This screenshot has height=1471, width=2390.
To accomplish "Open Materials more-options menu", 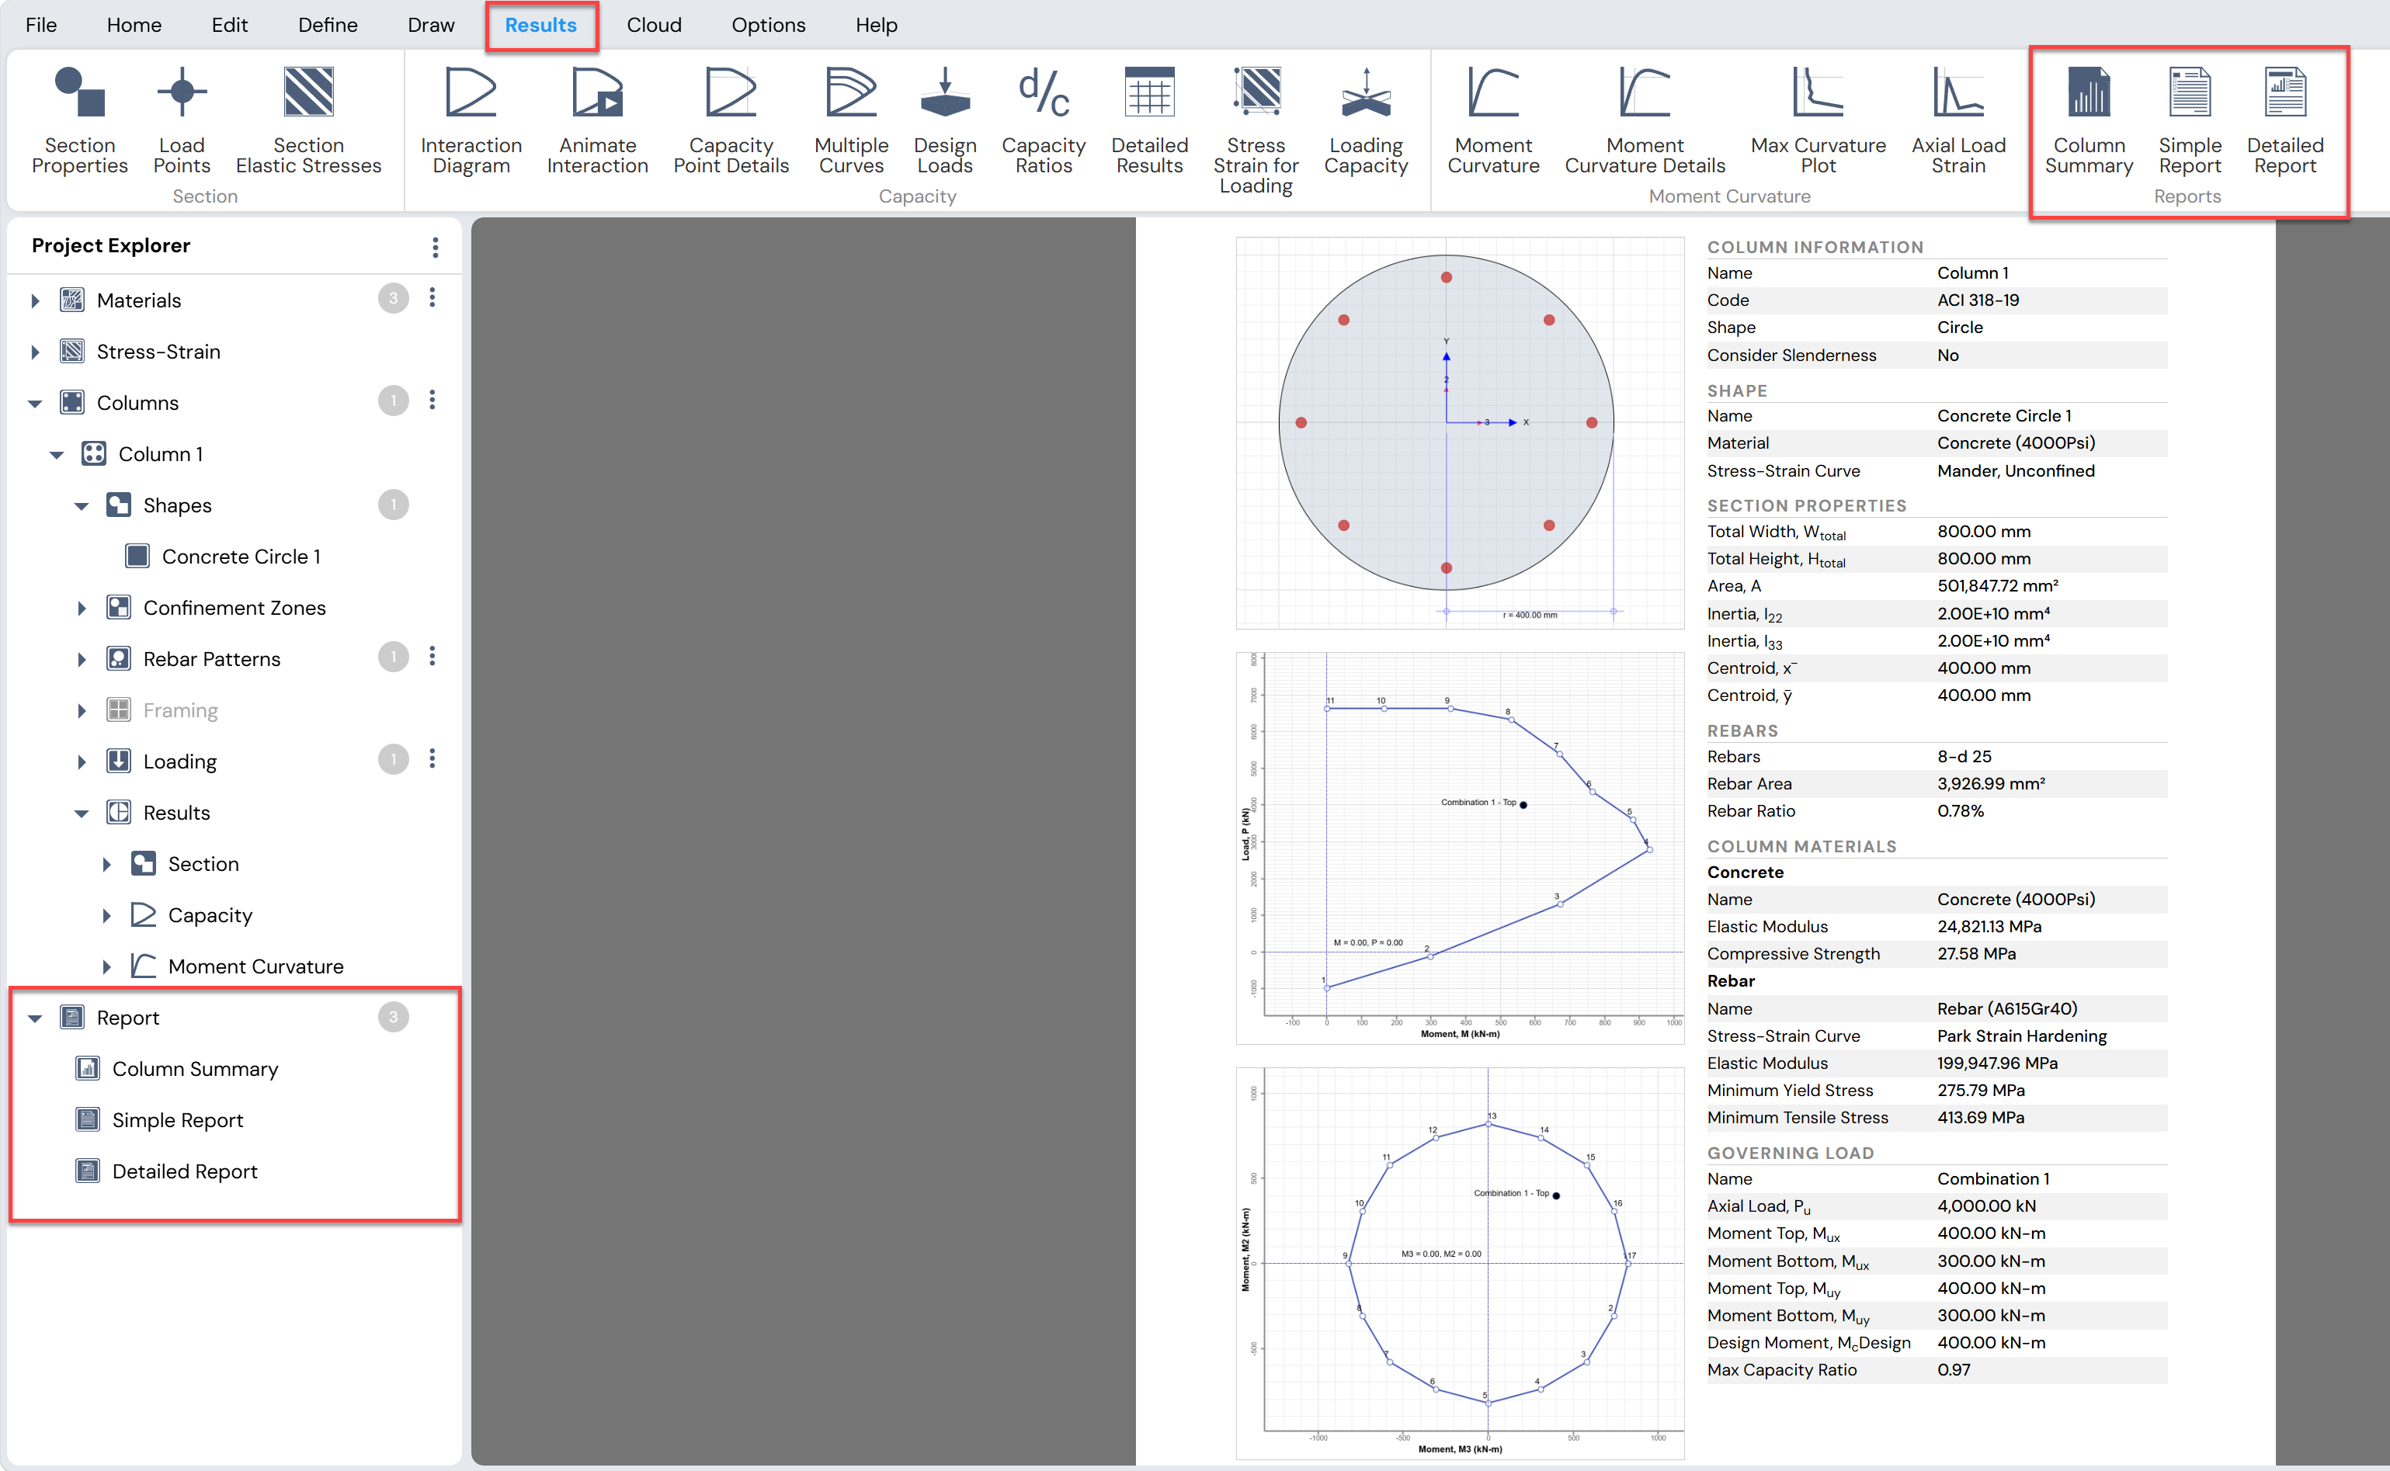I will click(432, 298).
